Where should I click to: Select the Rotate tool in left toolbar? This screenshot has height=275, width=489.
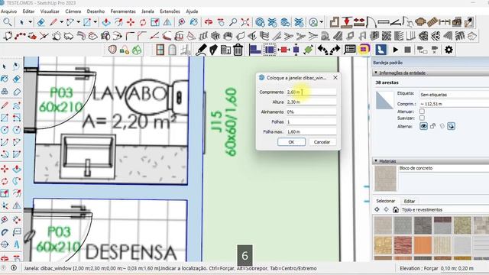pos(5,181)
